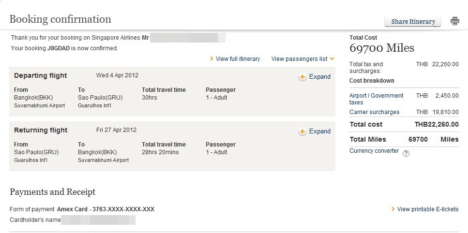Click the Payments and Receipt heading
The height and width of the screenshot is (233, 468).
(52, 192)
